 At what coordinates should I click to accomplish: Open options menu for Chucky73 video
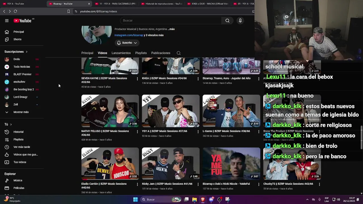[319, 184]
